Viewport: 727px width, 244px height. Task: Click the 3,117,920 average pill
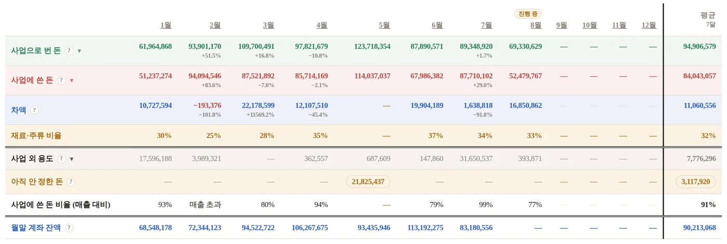(x=696, y=182)
